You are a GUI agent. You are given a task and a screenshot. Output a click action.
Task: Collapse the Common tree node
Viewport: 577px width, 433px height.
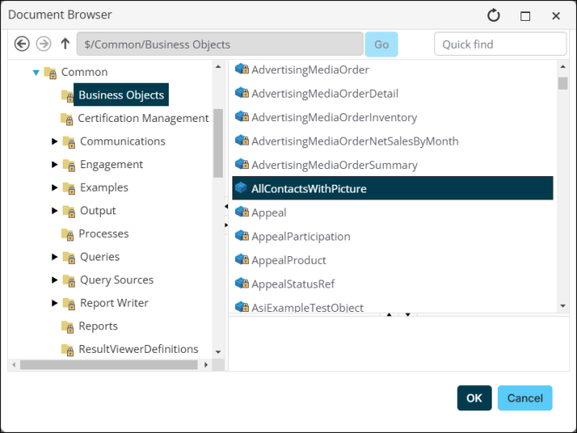coord(36,72)
